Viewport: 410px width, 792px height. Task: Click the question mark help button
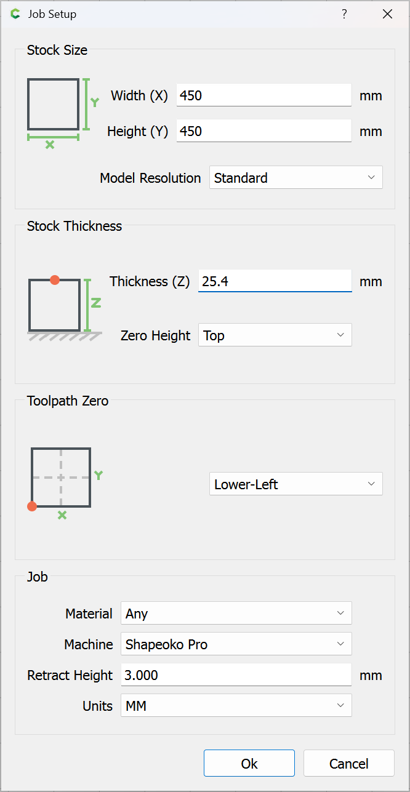coord(344,14)
